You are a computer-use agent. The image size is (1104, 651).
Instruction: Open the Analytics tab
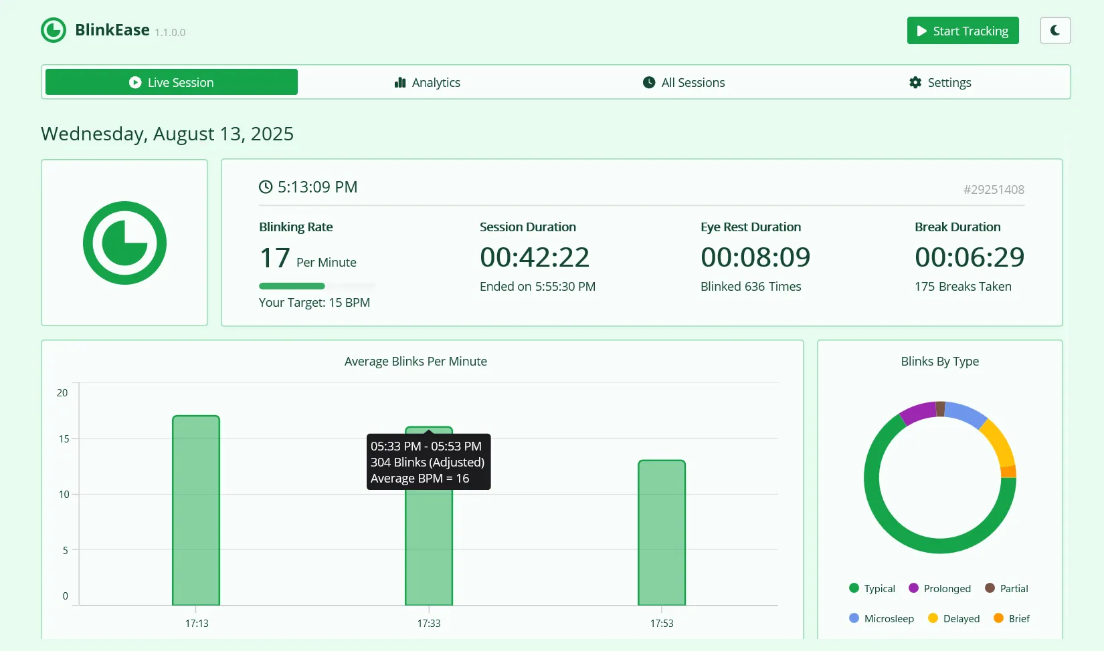point(427,82)
